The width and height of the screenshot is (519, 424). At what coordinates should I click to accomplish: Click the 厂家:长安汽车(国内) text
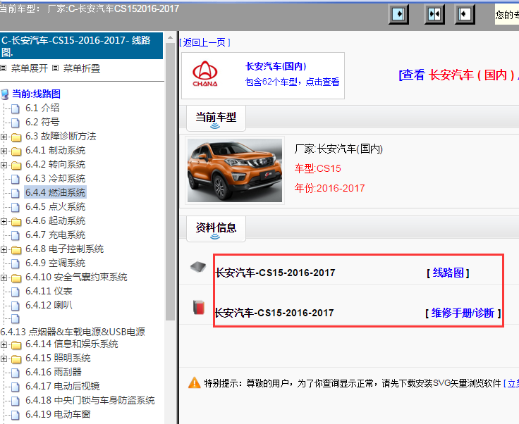[338, 149]
